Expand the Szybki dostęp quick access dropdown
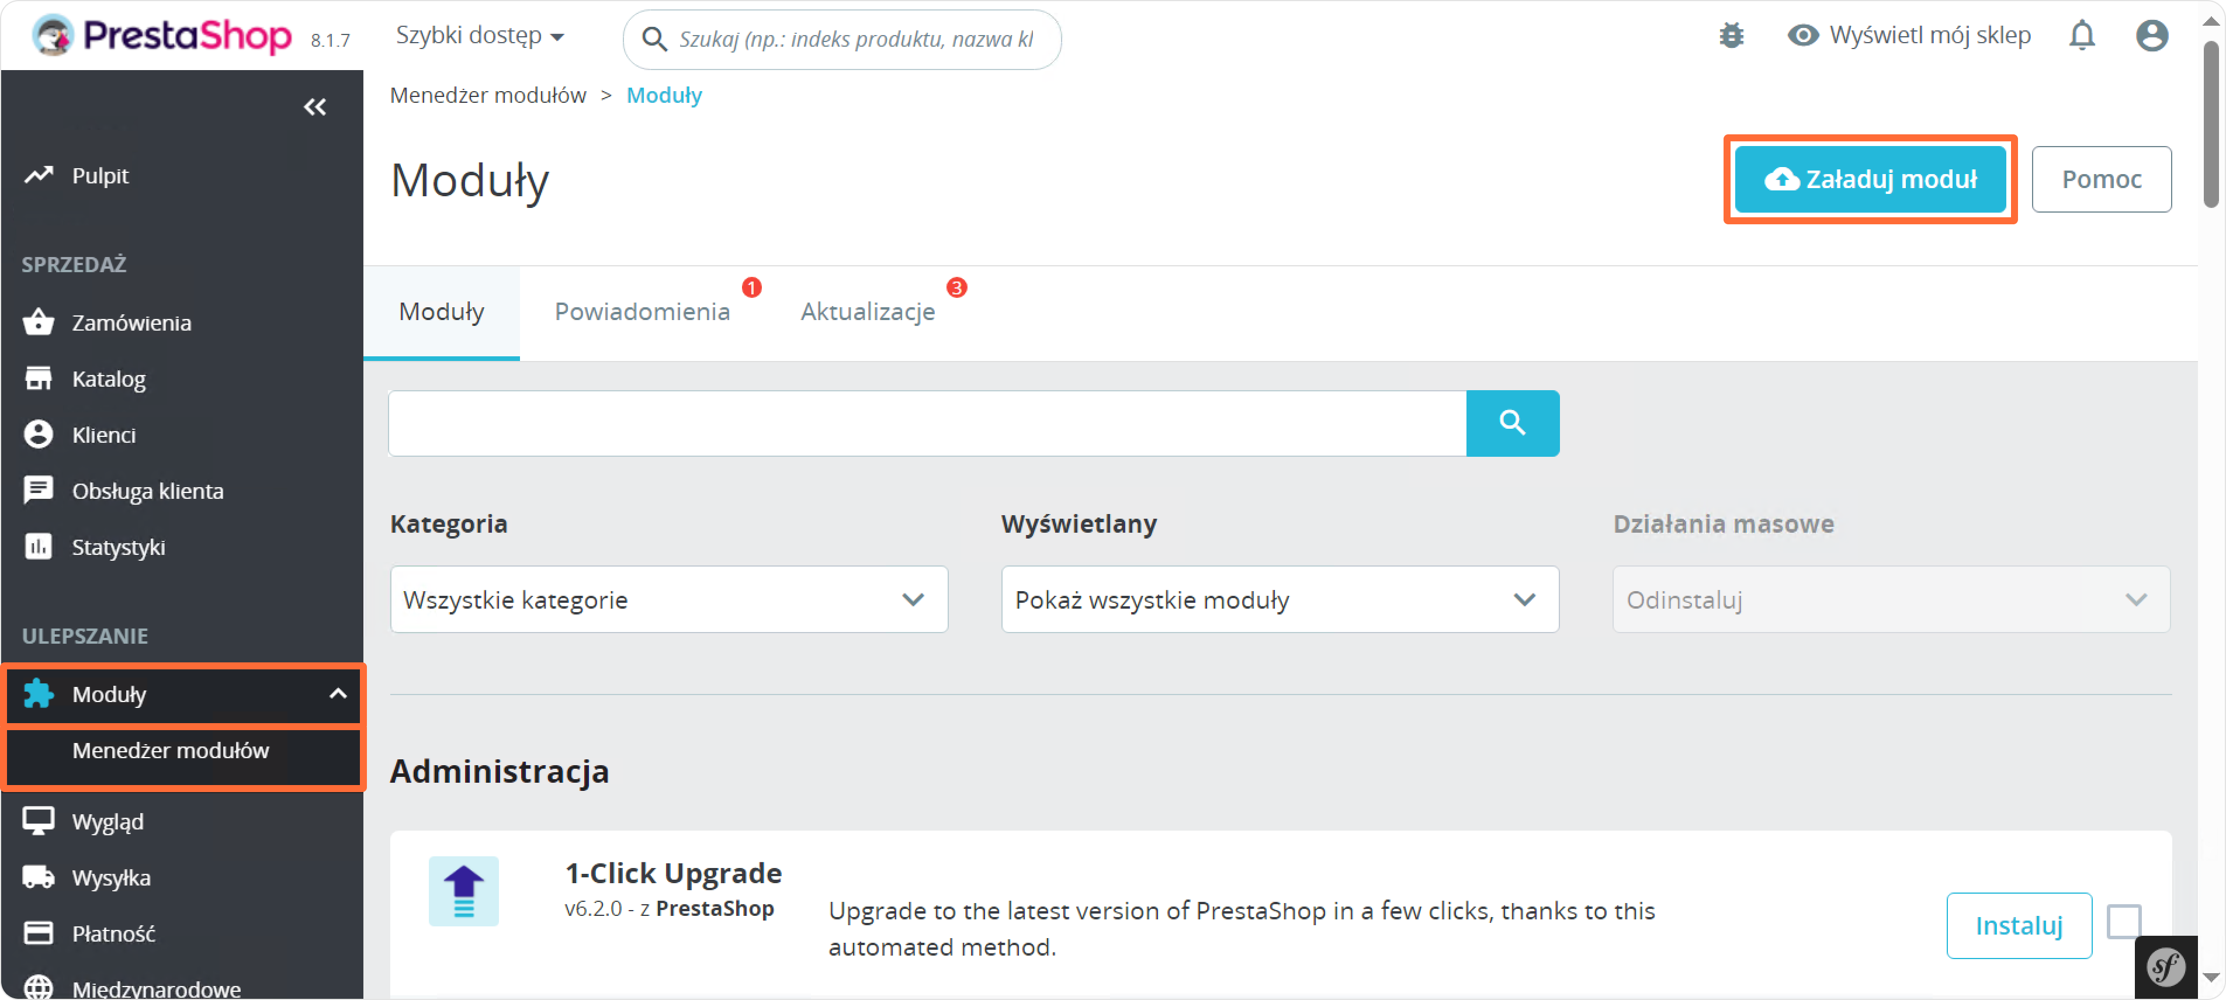The image size is (2226, 1000). [x=480, y=36]
